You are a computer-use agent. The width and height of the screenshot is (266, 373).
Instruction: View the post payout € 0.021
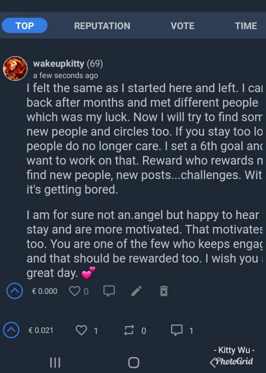[x=41, y=330]
